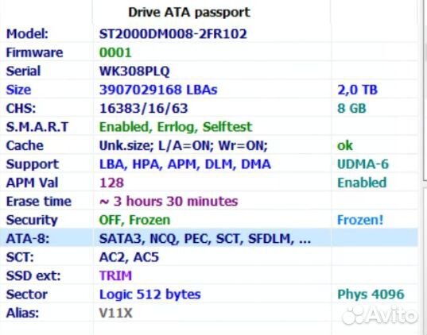
Task: Select 'LBA, HPA, APM, DLM, DMA' value
Action: (185, 164)
